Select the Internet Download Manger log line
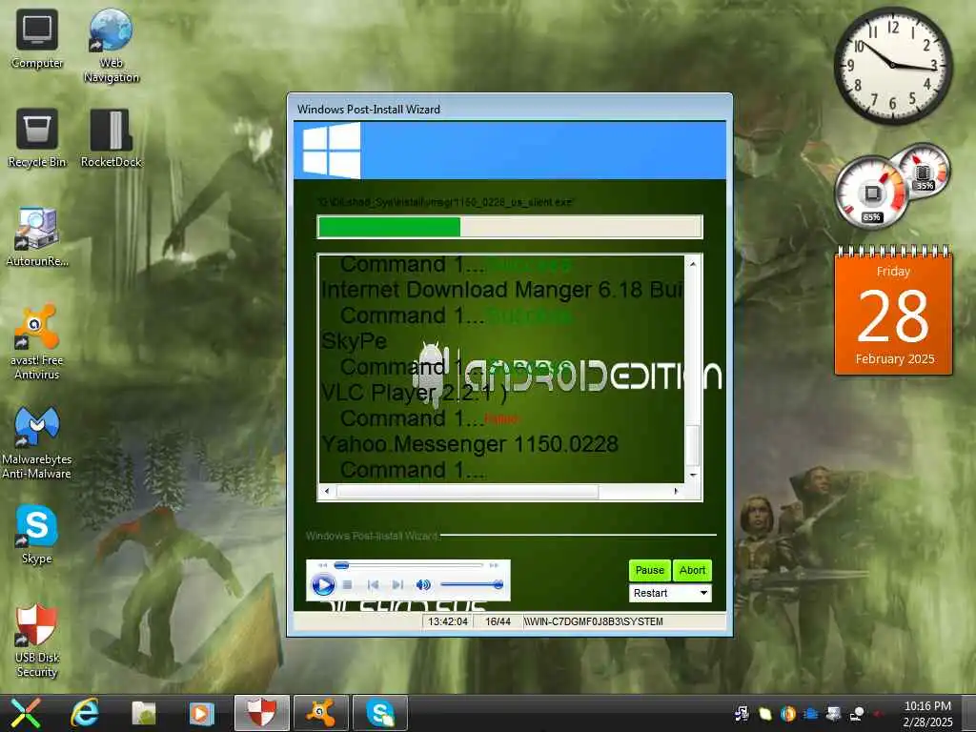This screenshot has height=732, width=976. [501, 290]
